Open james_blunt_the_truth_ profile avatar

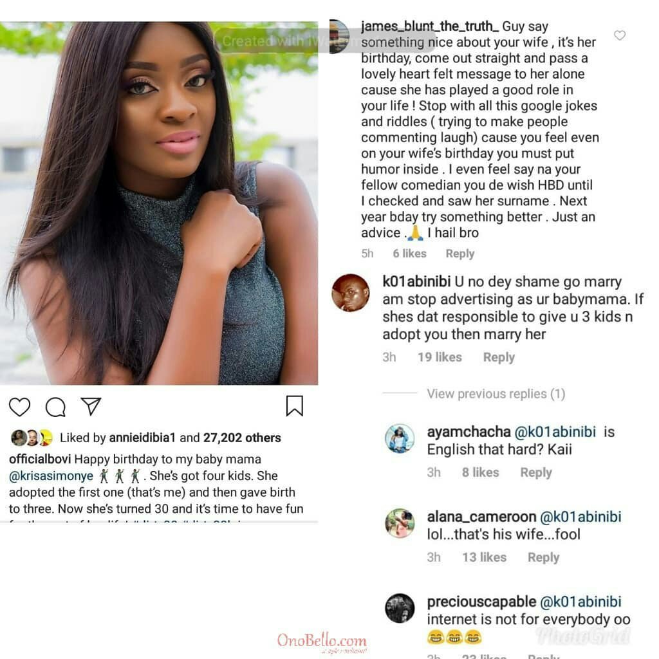click(339, 37)
